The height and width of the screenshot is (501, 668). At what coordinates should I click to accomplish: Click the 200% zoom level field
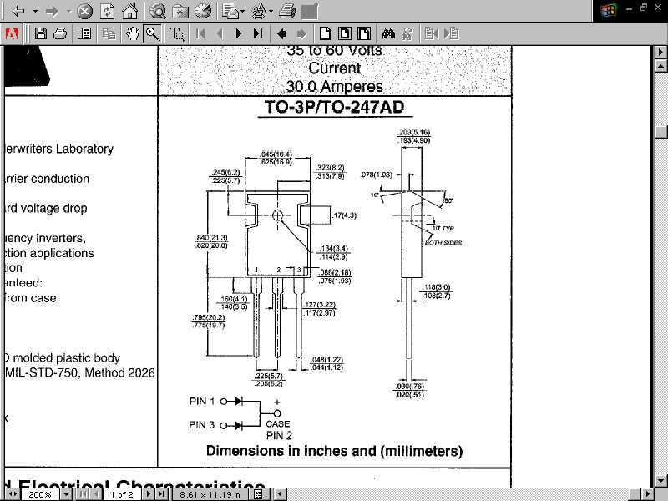(40, 494)
